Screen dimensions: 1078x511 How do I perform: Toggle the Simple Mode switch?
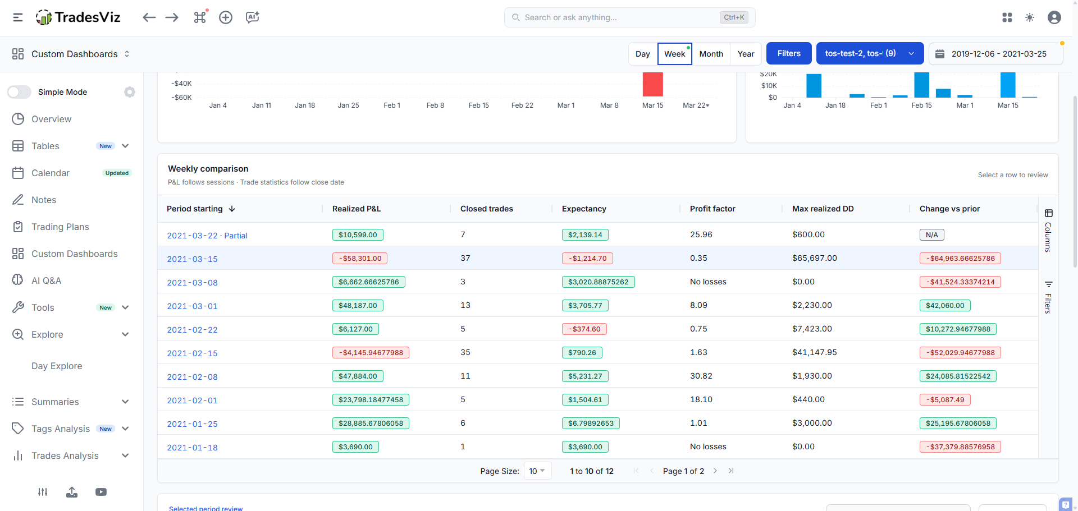[19, 92]
